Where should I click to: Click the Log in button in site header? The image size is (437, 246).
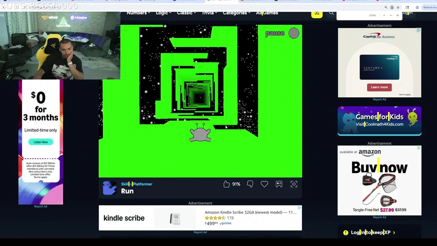[x=408, y=13]
